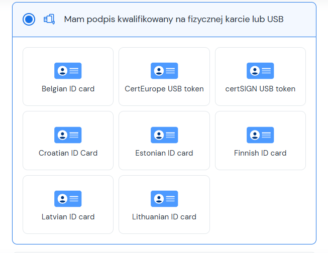Click the Lithuanian ID card icon
The height and width of the screenshot is (253, 328).
[x=164, y=199]
